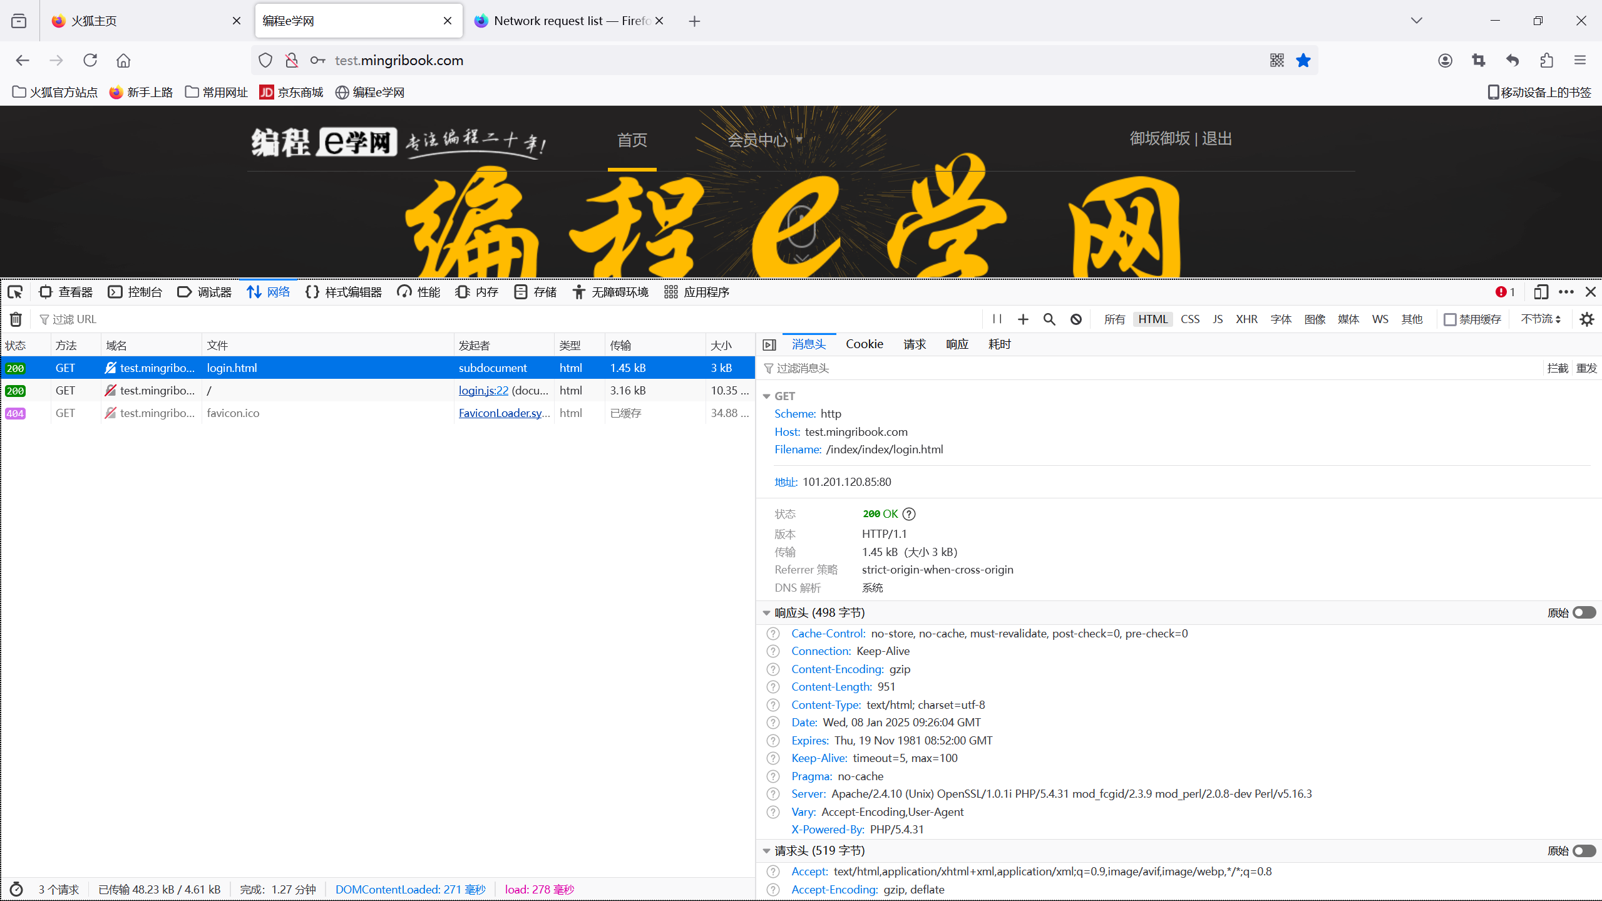Open the extensions puzzle icon
The height and width of the screenshot is (901, 1602).
[1546, 60]
